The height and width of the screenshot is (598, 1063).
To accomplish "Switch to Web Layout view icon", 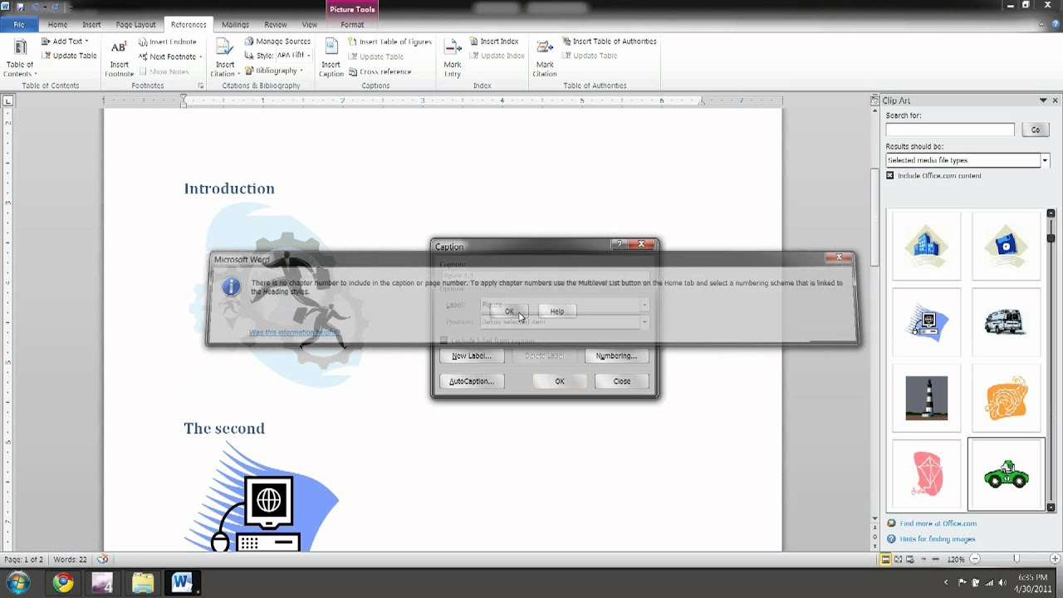I will [x=911, y=560].
